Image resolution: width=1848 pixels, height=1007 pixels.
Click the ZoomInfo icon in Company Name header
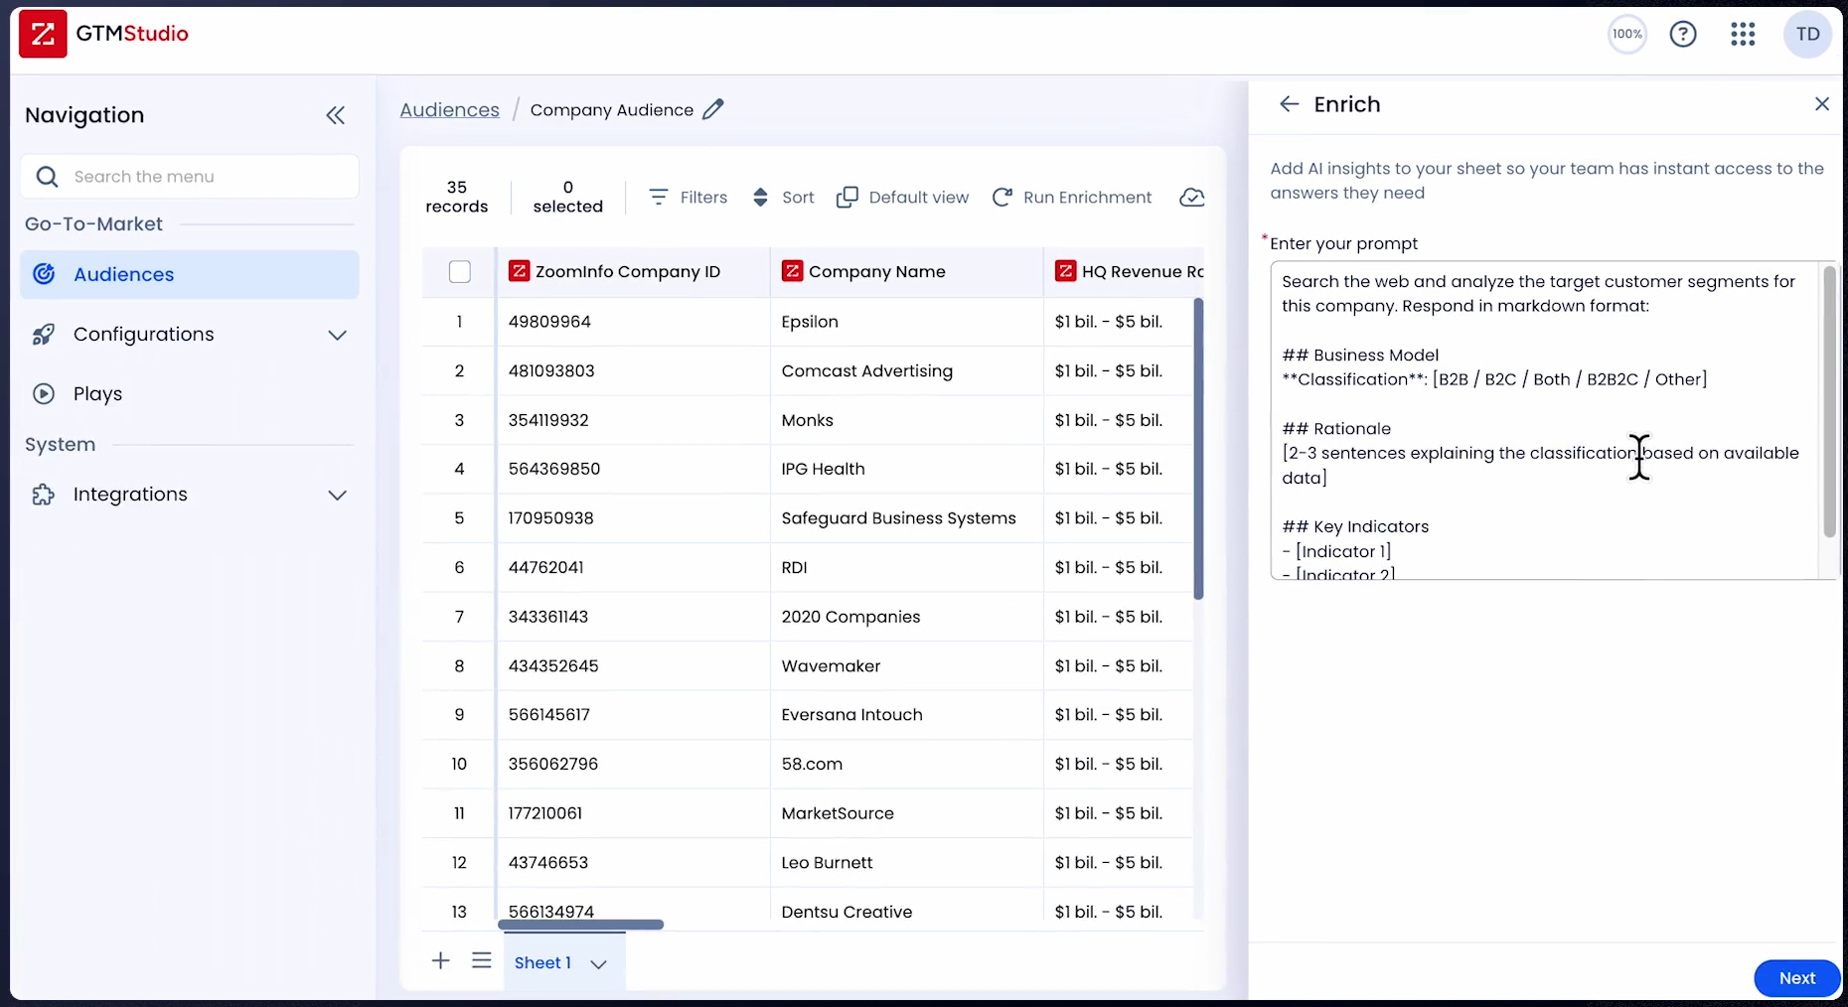[x=792, y=271]
